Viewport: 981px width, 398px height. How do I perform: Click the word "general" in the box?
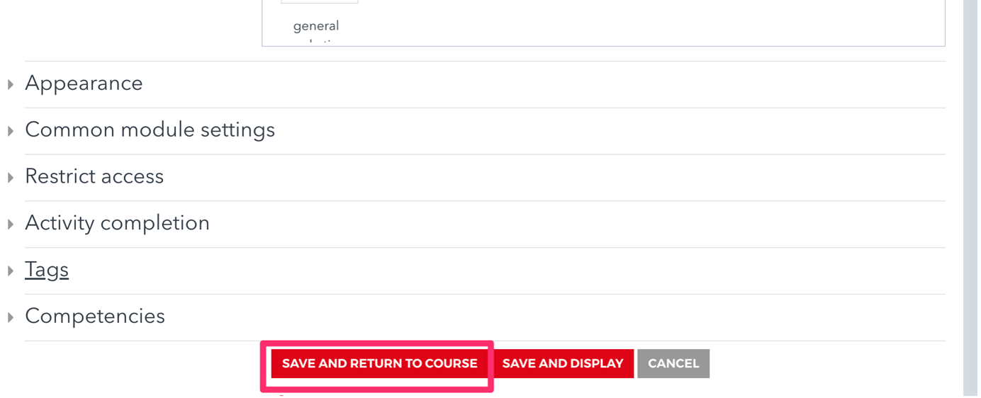[x=316, y=26]
